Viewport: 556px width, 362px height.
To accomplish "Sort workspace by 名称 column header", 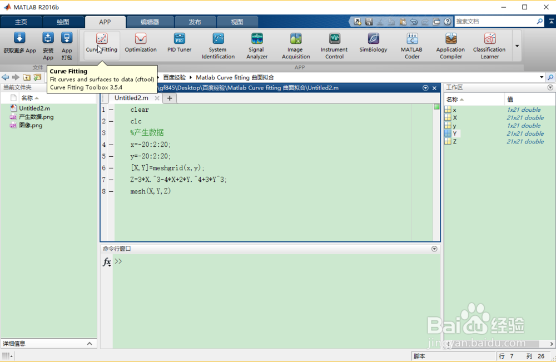I will [474, 100].
